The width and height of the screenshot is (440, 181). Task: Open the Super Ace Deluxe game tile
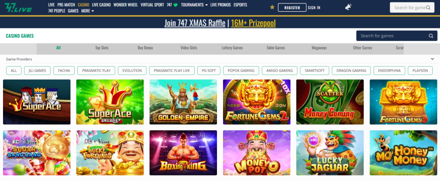pos(110,102)
